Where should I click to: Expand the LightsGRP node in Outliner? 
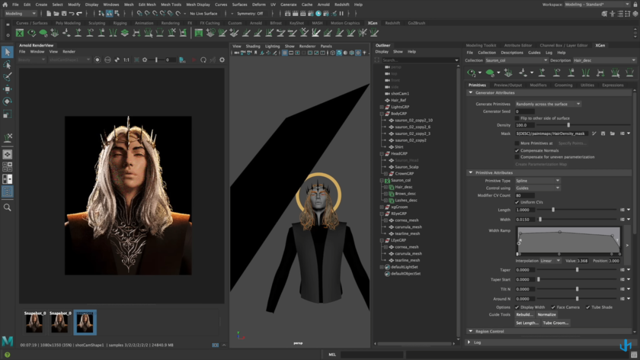[x=382, y=107]
